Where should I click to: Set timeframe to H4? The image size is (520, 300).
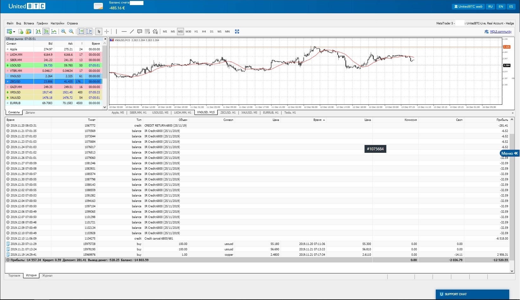click(204, 32)
